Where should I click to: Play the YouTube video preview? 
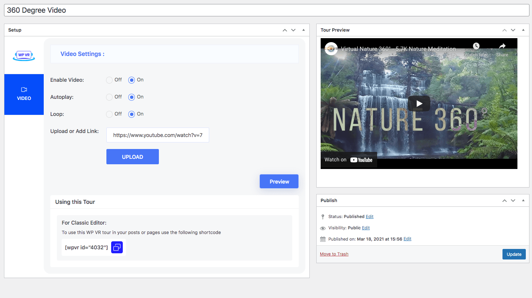(x=419, y=104)
